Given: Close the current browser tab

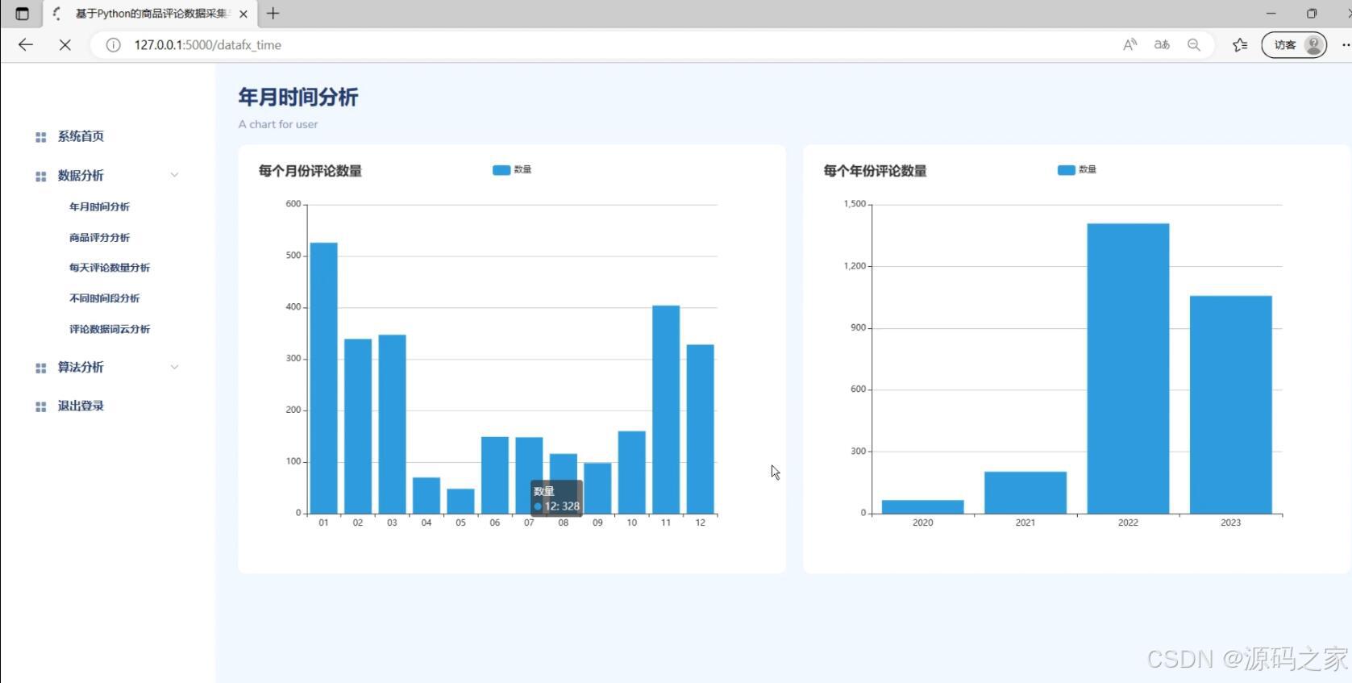Looking at the screenshot, I should click(243, 14).
